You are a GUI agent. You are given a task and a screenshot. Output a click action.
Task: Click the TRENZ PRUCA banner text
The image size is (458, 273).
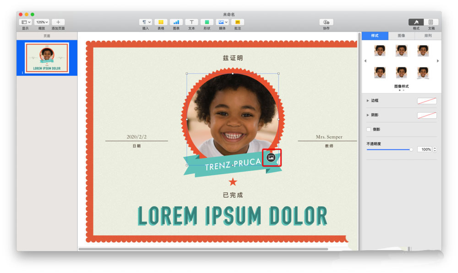pyautogui.click(x=233, y=165)
